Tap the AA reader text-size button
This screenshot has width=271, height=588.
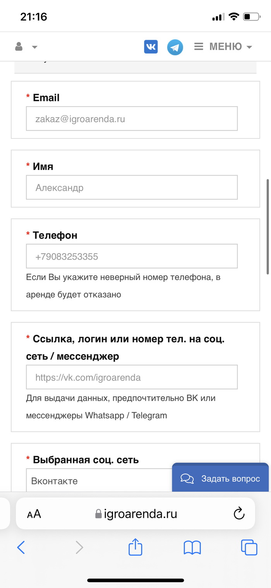pos(34,514)
